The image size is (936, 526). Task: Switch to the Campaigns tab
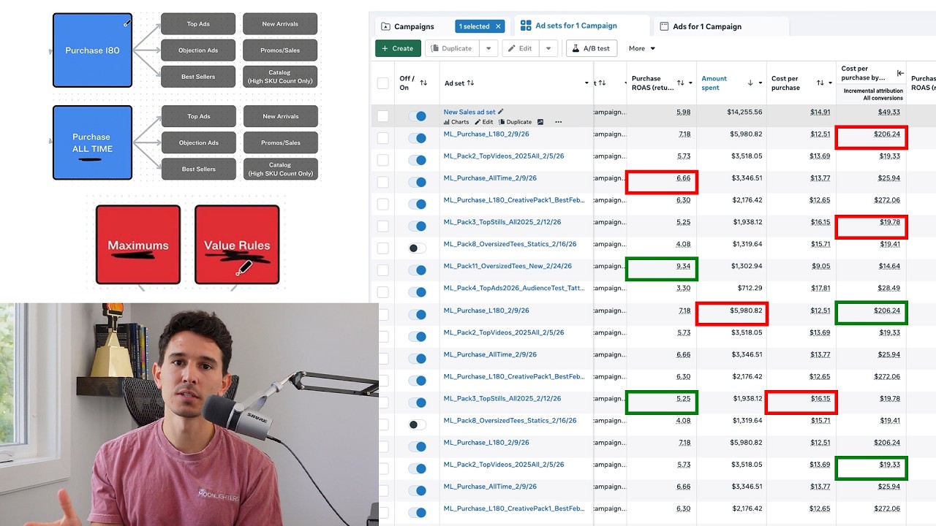pyautogui.click(x=408, y=26)
